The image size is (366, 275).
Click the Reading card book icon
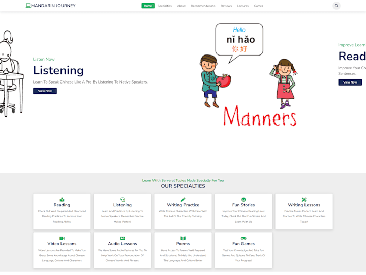(62, 200)
